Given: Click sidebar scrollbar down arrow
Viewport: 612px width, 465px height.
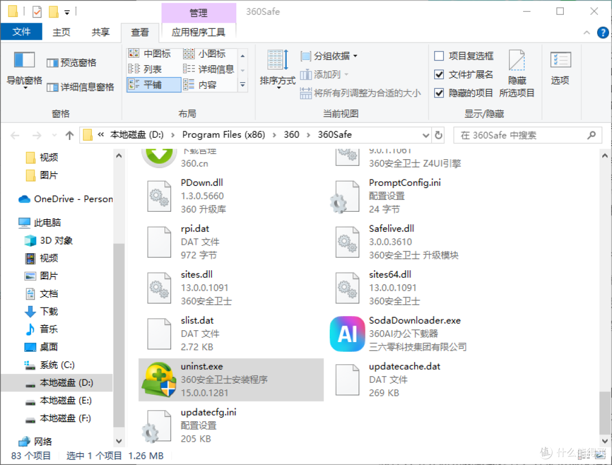Looking at the screenshot, I should (118, 441).
